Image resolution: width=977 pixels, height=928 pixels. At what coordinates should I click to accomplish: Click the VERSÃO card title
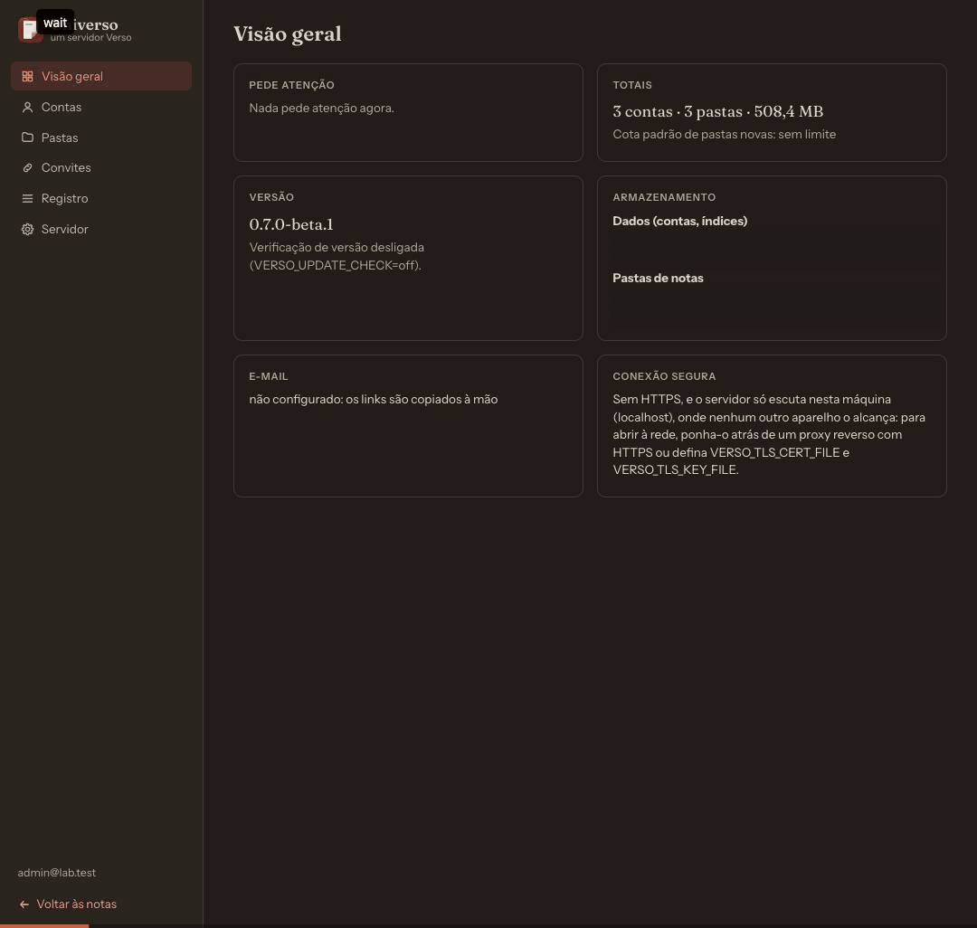coord(271,197)
